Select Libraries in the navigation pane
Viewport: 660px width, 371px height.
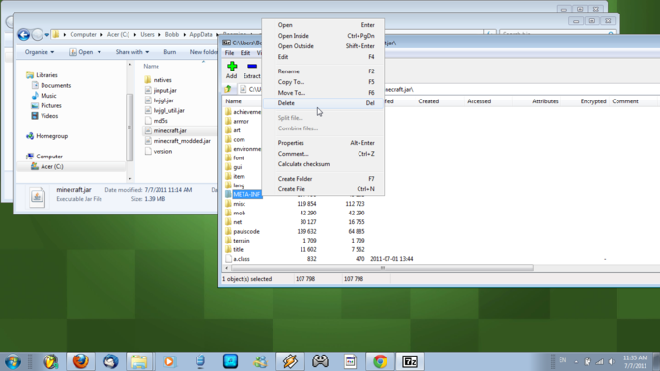43,75
